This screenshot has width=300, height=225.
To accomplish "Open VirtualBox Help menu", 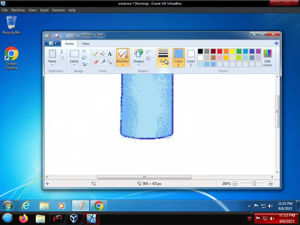I will pos(72,10).
